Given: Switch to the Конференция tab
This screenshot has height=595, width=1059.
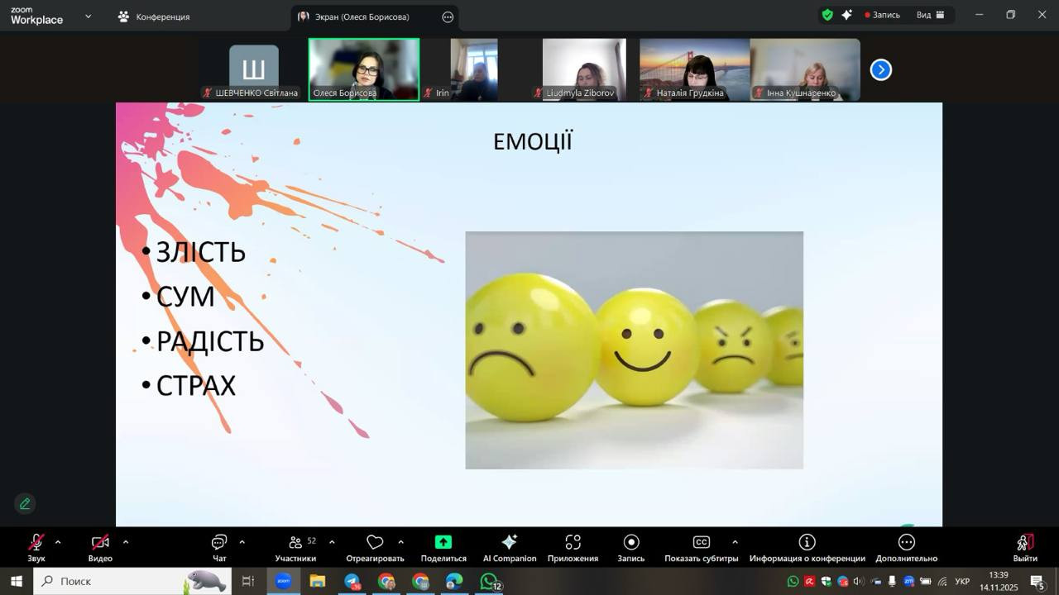Looking at the screenshot, I should (x=154, y=17).
